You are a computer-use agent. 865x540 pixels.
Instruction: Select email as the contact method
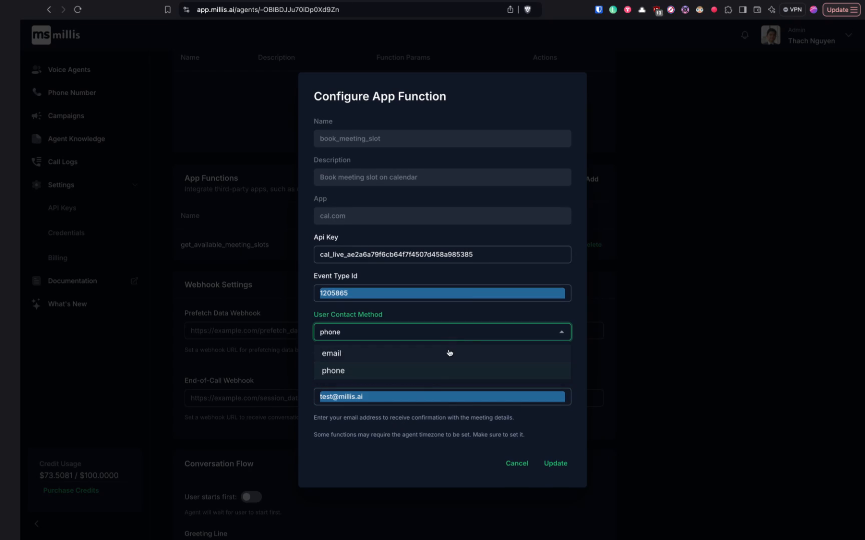pos(331,353)
